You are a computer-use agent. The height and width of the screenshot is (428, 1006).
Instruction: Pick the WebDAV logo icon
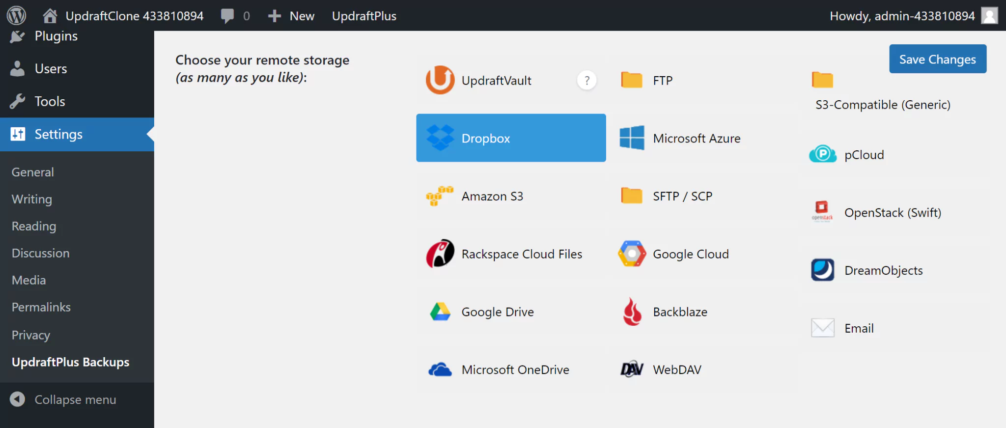[632, 369]
